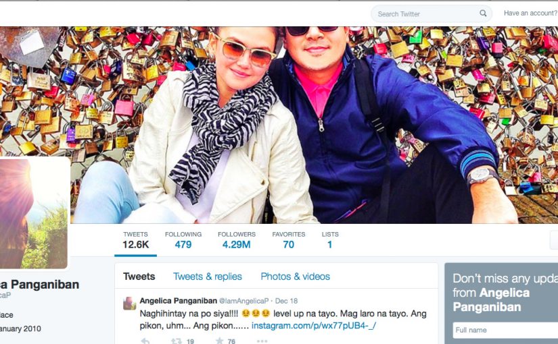
Task: Click the @IamAngelicaP handle in tweet
Action: tap(243, 301)
